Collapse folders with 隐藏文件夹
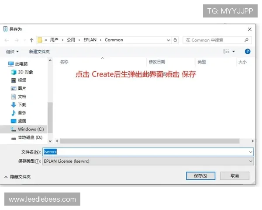 (17, 177)
